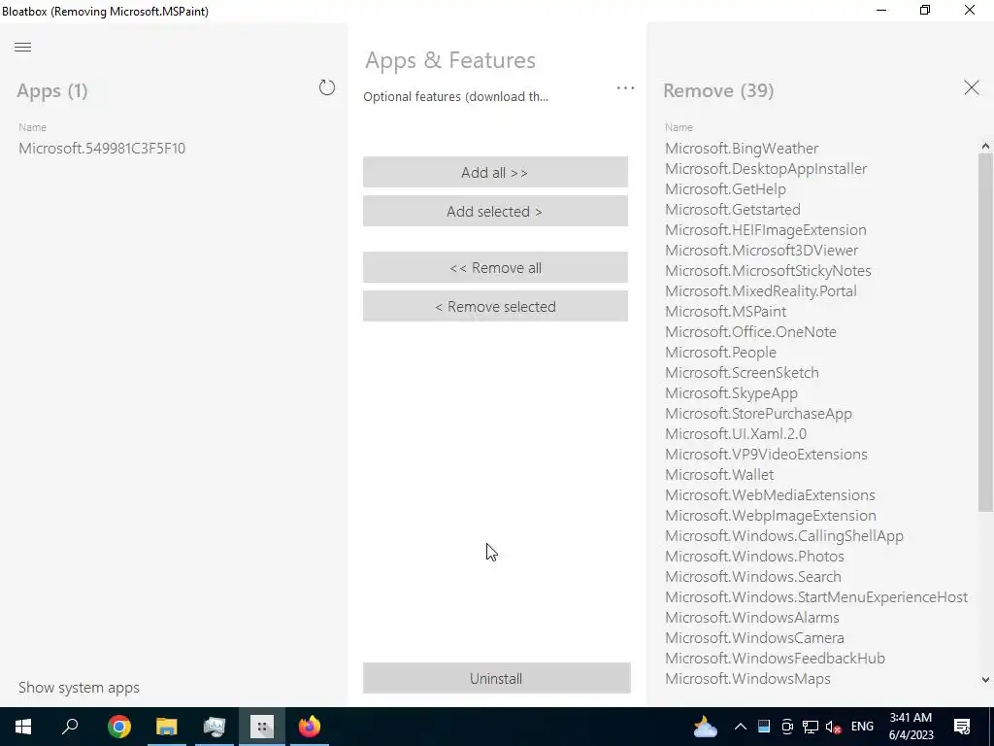Open taskbar search magnifier
Screen dimensions: 994x746
tap(70, 727)
